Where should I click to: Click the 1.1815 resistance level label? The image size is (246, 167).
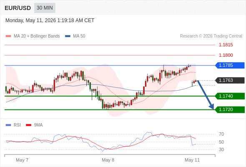(x=226, y=45)
